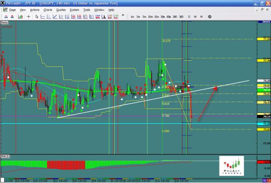Switch chart to 240 minute timeframe

pyautogui.click(x=174, y=17)
